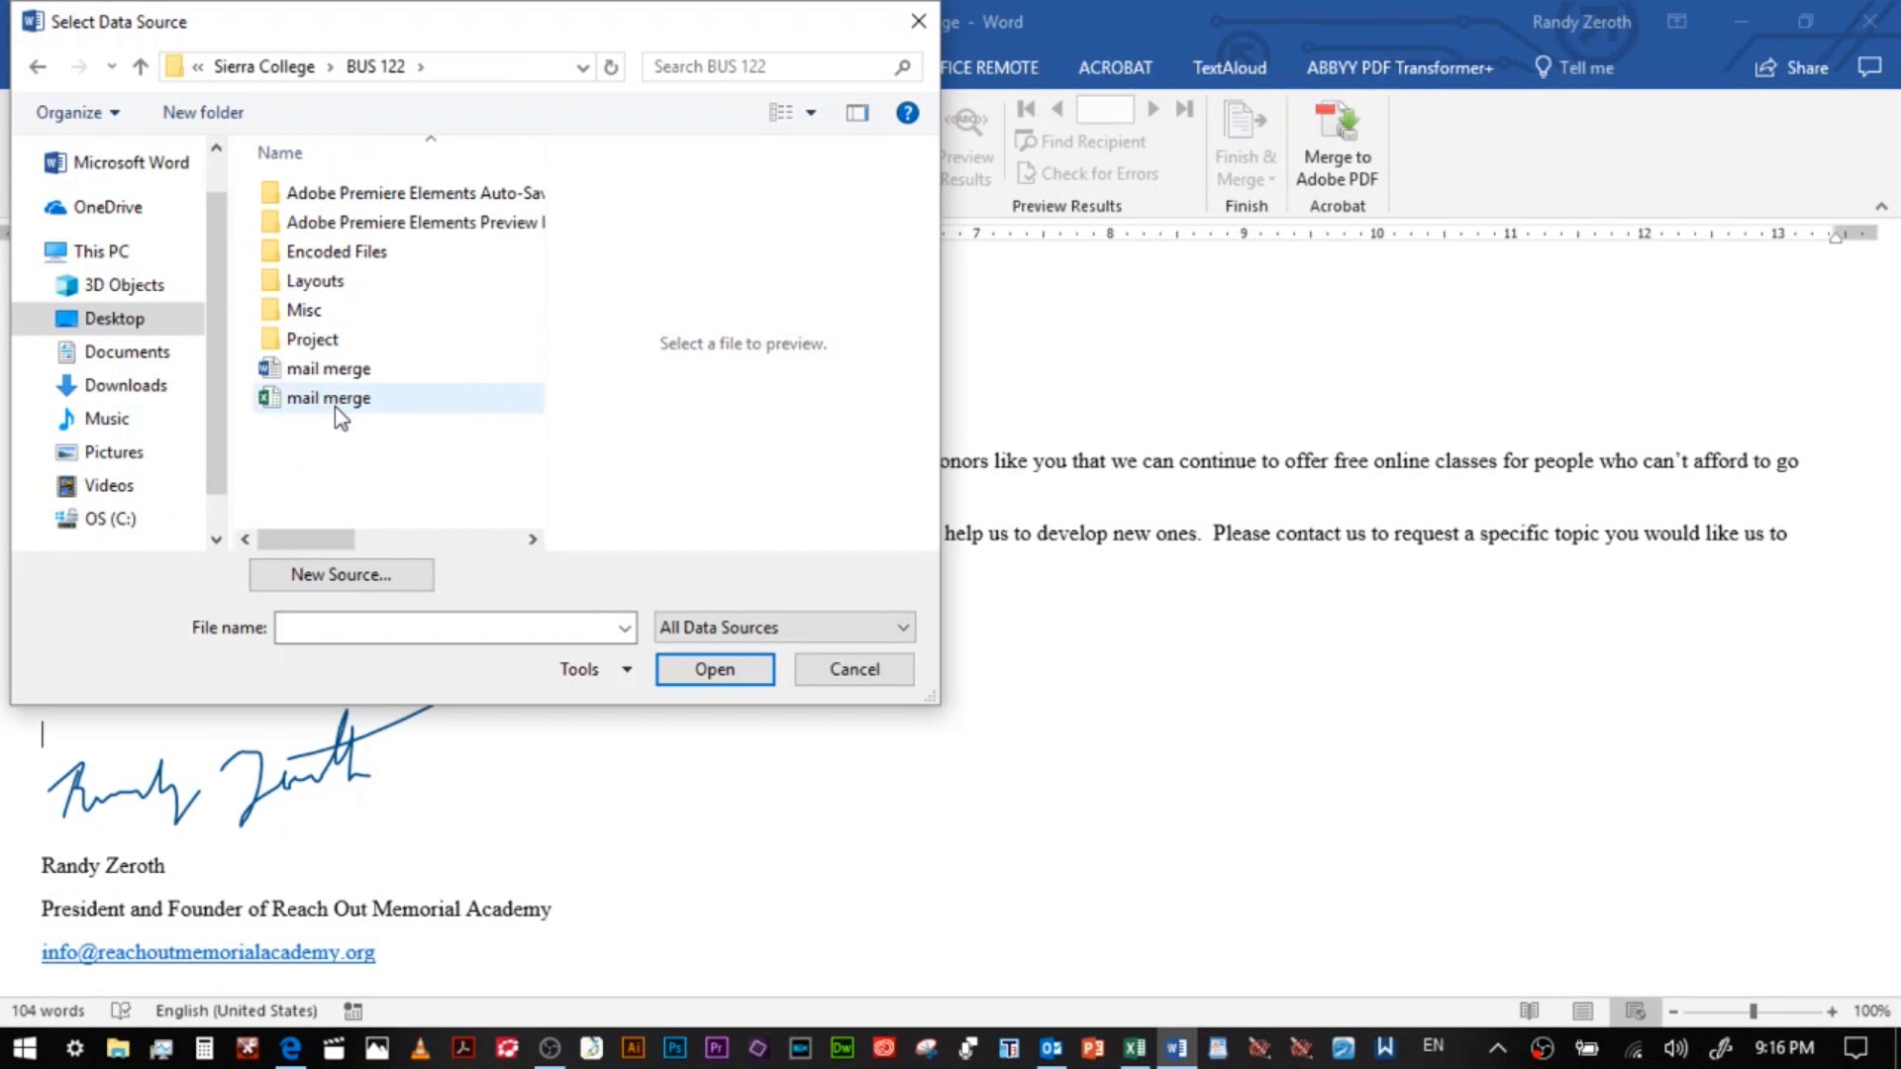
Task: Click info@reachoutmemorialacademy.org email link
Action: (208, 952)
